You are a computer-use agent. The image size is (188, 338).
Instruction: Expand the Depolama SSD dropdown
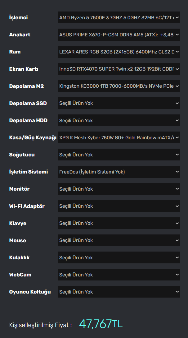coord(119,103)
